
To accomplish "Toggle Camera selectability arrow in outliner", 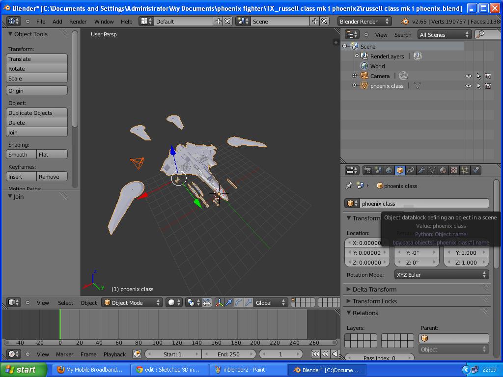I will pyautogui.click(x=478, y=76).
